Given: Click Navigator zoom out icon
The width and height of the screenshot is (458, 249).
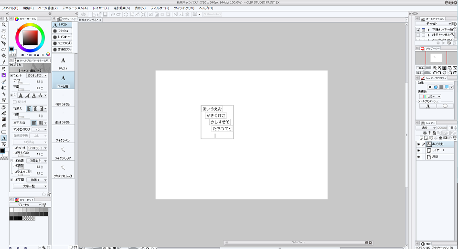Looking at the screenshot, I should [435, 68].
